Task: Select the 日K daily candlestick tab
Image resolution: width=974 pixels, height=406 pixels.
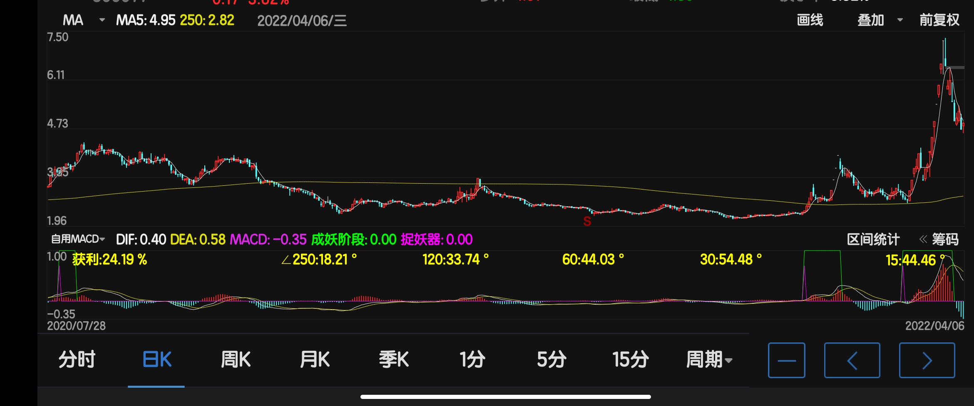Action: coord(157,359)
